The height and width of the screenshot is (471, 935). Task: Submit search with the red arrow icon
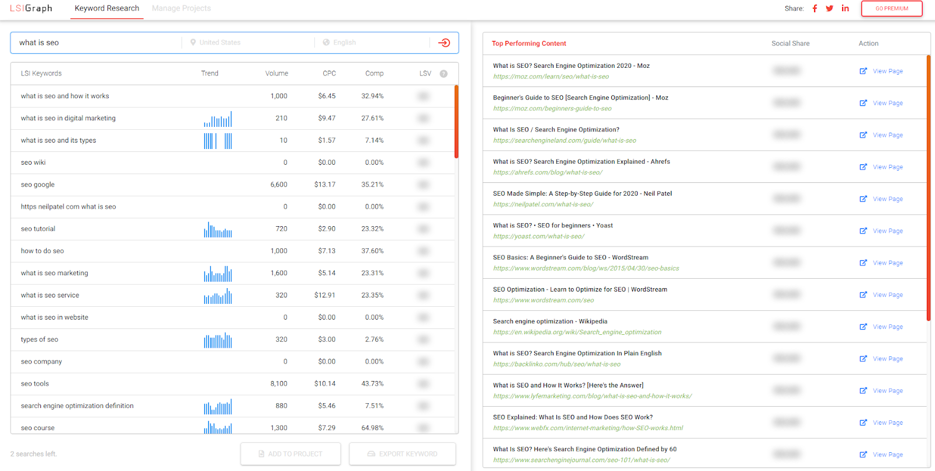coord(444,43)
